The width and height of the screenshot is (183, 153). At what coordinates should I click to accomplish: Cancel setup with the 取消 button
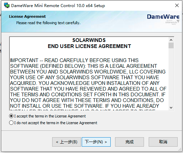pyautogui.click(x=163, y=142)
